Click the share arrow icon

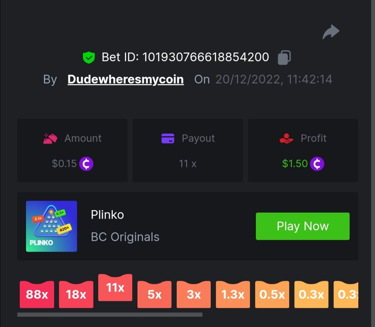[x=331, y=32]
